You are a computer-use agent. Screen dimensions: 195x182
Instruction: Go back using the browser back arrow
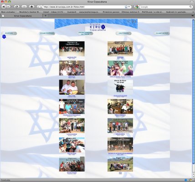[x=4, y=7]
